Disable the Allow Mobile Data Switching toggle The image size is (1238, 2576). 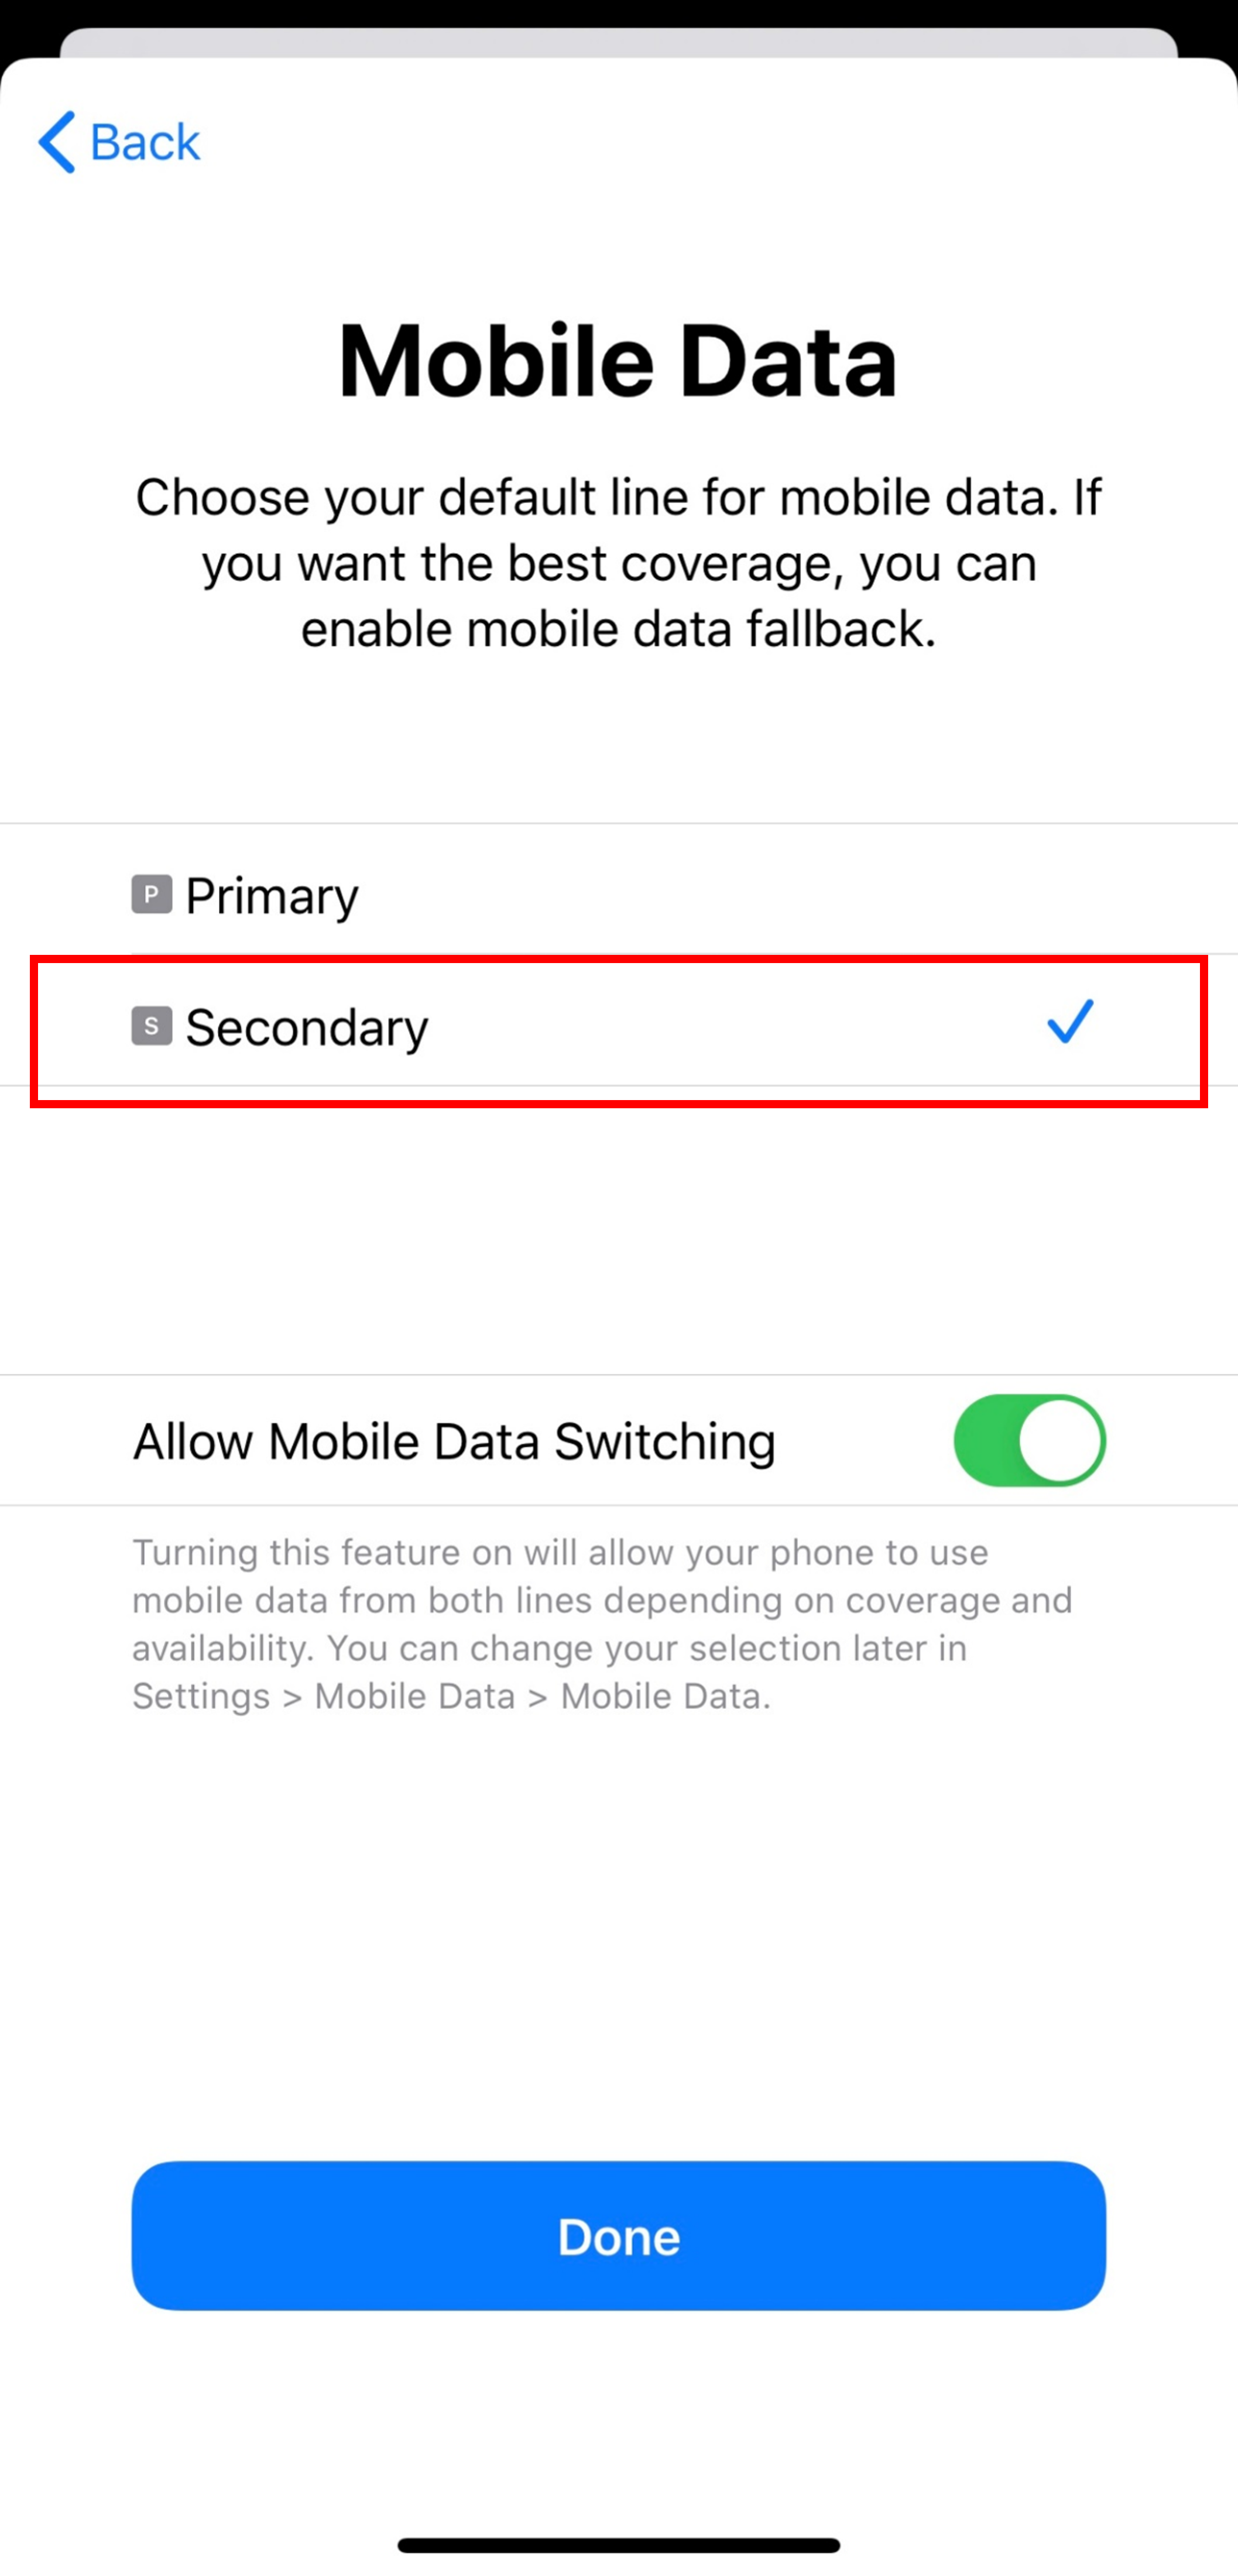tap(1029, 1440)
